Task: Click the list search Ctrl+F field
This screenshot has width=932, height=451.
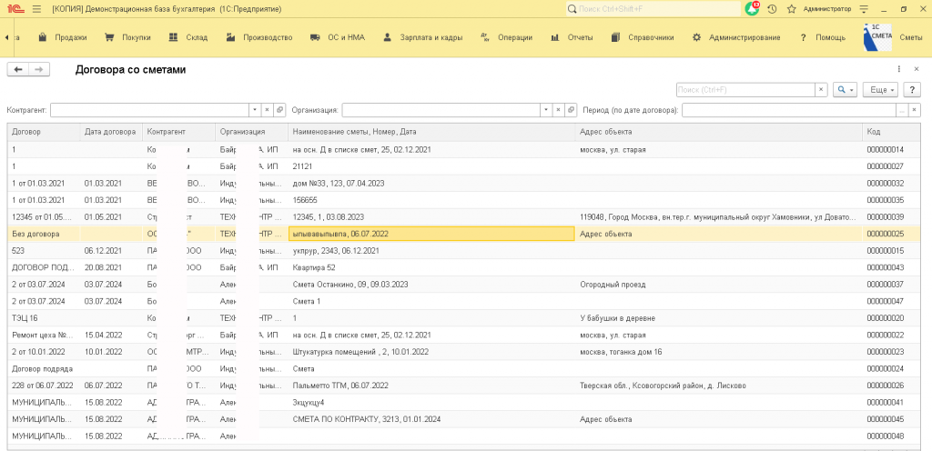Action: 745,90
